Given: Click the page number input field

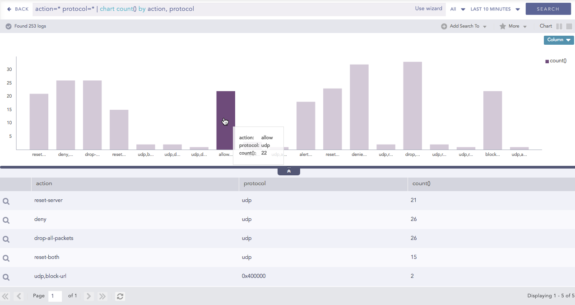Looking at the screenshot, I should 55,296.
